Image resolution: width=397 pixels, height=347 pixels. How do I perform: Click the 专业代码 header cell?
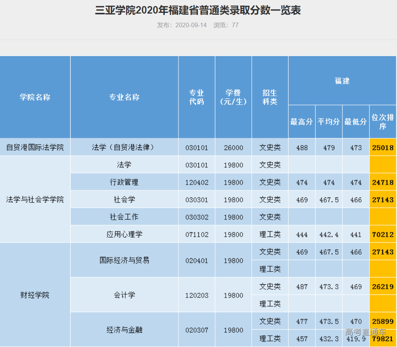[x=196, y=97]
